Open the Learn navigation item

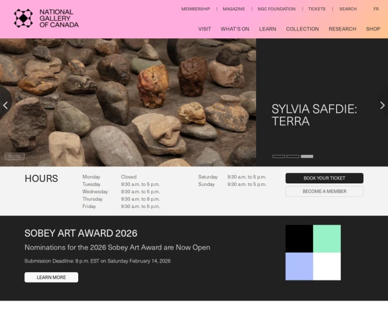pos(267,29)
